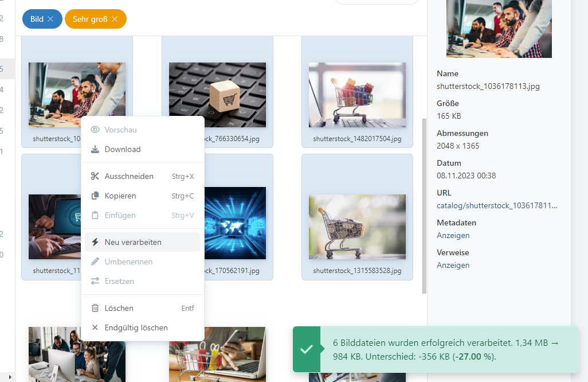The height and width of the screenshot is (382, 588).
Task: Choose Endgültig löschen menu entry
Action: (136, 328)
